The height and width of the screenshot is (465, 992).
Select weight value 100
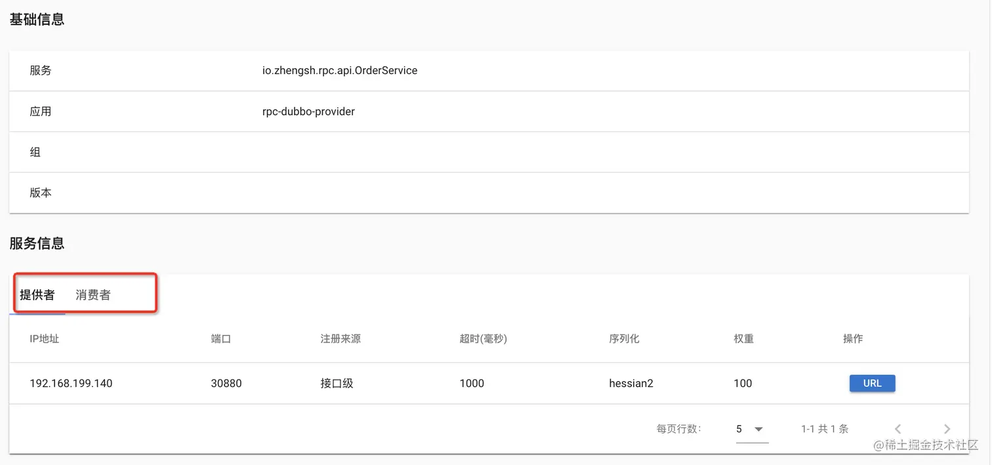click(x=743, y=384)
